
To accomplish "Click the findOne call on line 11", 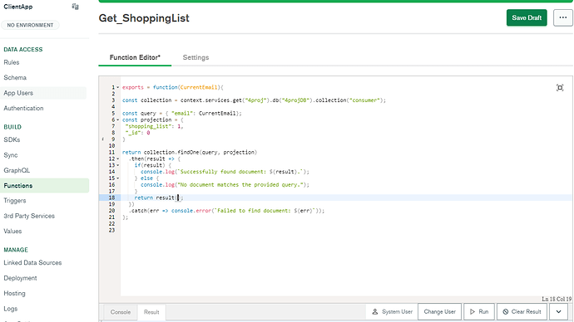I will point(190,152).
